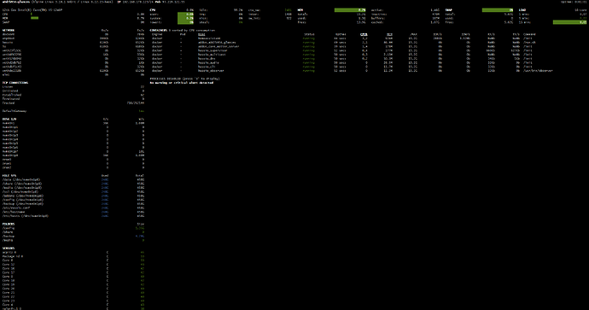Click the DISK I/O section header
The width and height of the screenshot is (589, 310).
coord(9,119)
